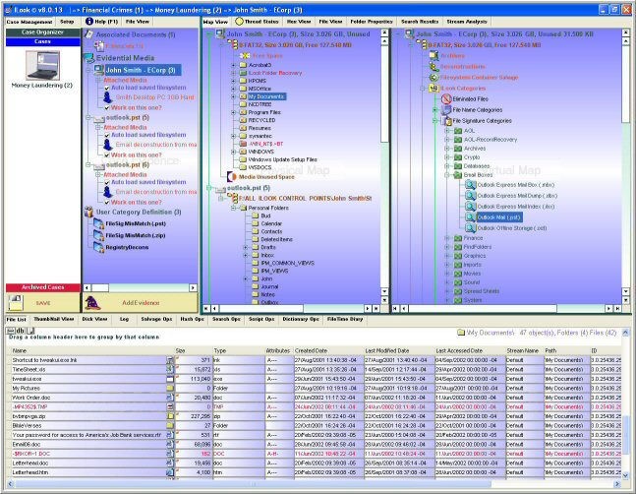Toggle the first Work on this one checkbox
This screenshot has height=494, width=636.
click(108, 107)
